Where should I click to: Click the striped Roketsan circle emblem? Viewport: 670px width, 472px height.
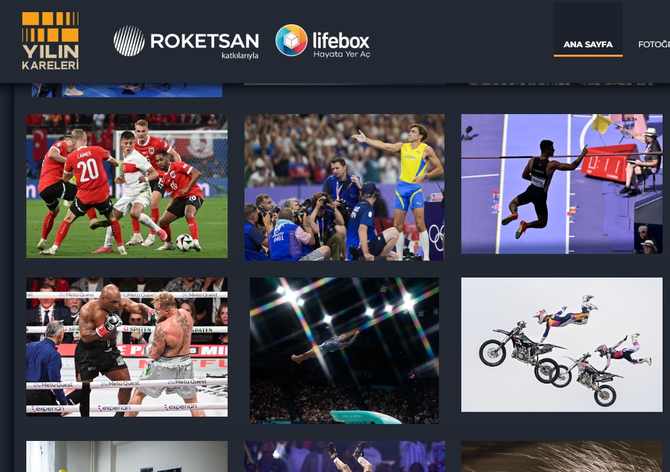[x=129, y=41]
